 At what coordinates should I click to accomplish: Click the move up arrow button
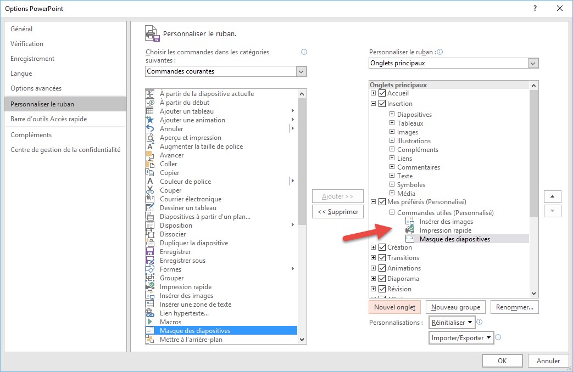tap(553, 196)
